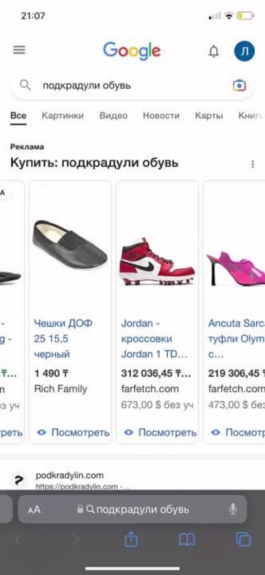
Task: Start voice input with microphone in address bar
Action: [233, 509]
